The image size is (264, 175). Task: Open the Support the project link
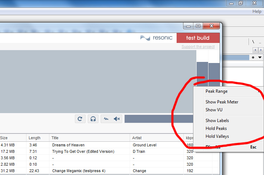tap(198, 47)
